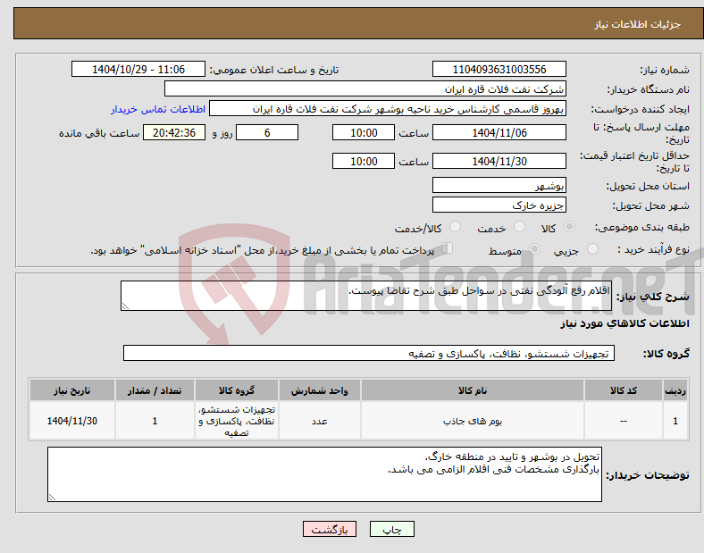
Task: Click the announcement date field 1404/10/29 - 11:06
Action: click(x=138, y=69)
